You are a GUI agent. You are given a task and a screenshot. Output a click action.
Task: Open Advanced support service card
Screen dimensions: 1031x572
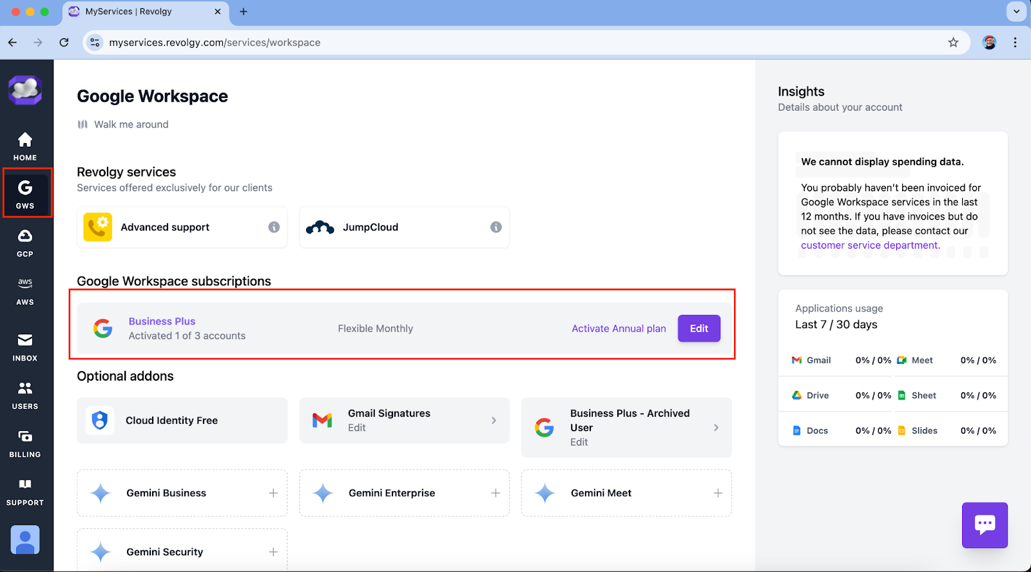tap(182, 227)
